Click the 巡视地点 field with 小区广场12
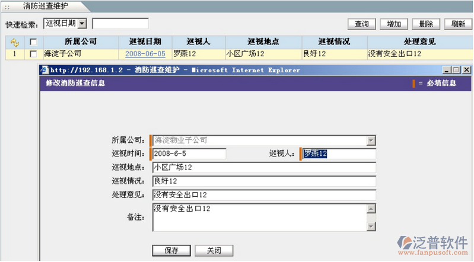The image size is (474, 262). [x=264, y=167]
